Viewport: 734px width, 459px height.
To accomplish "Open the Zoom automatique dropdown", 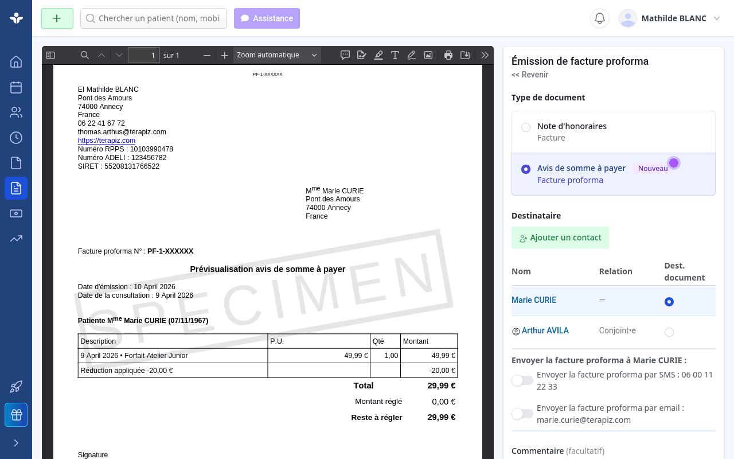I will [277, 55].
